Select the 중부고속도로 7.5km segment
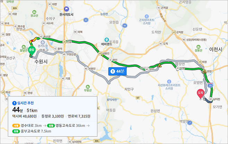This screenshot has height=144, width=228. pos(32,131)
